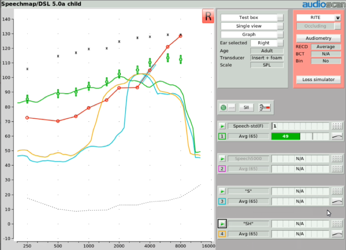Image resolution: width=346 pixels, height=250 pixels.
Task: Click the curve icon in Avg (65) row 4
Action: click(337, 234)
